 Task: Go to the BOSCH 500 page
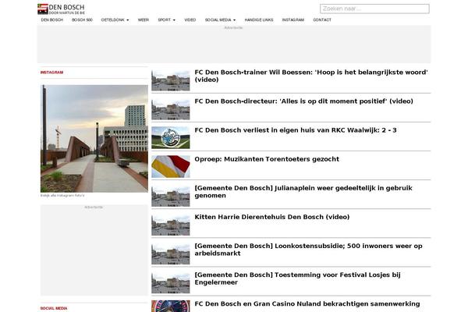coord(82,20)
